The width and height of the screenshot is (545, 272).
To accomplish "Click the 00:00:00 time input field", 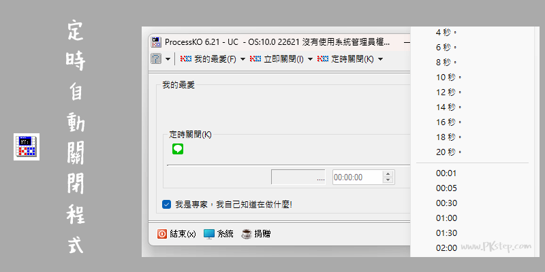I will (358, 177).
